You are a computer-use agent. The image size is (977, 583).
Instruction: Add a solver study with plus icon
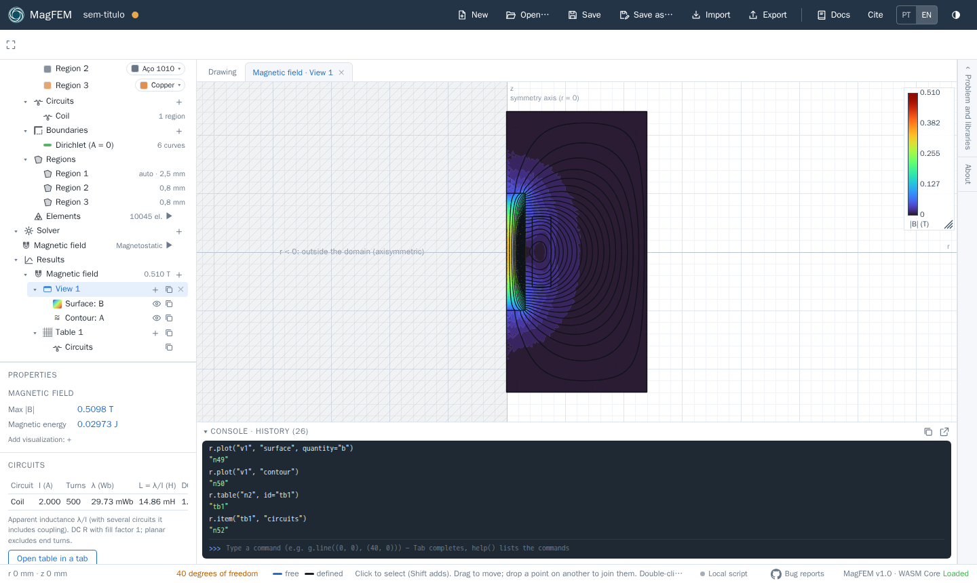(x=179, y=231)
